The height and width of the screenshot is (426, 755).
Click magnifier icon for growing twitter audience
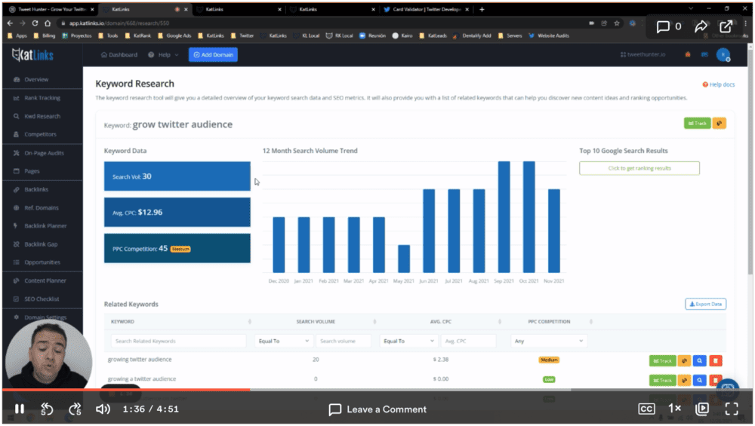700,360
